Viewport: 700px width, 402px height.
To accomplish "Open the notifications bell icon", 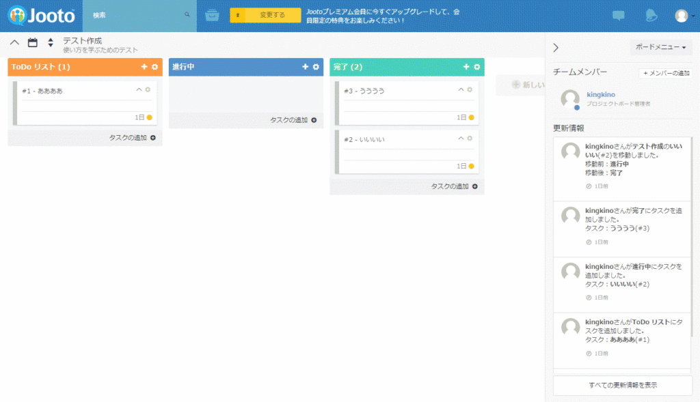I will click(x=651, y=16).
